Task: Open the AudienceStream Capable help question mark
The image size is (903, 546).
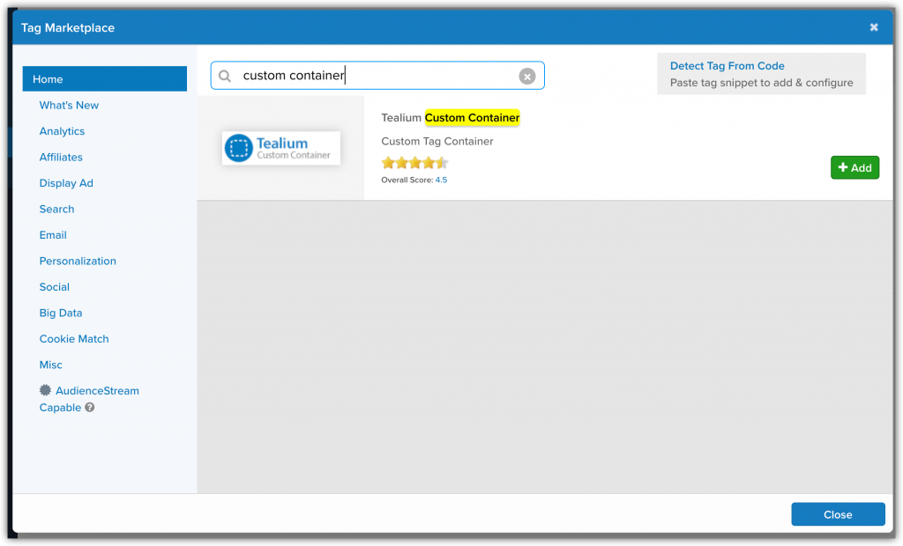Action: [90, 408]
